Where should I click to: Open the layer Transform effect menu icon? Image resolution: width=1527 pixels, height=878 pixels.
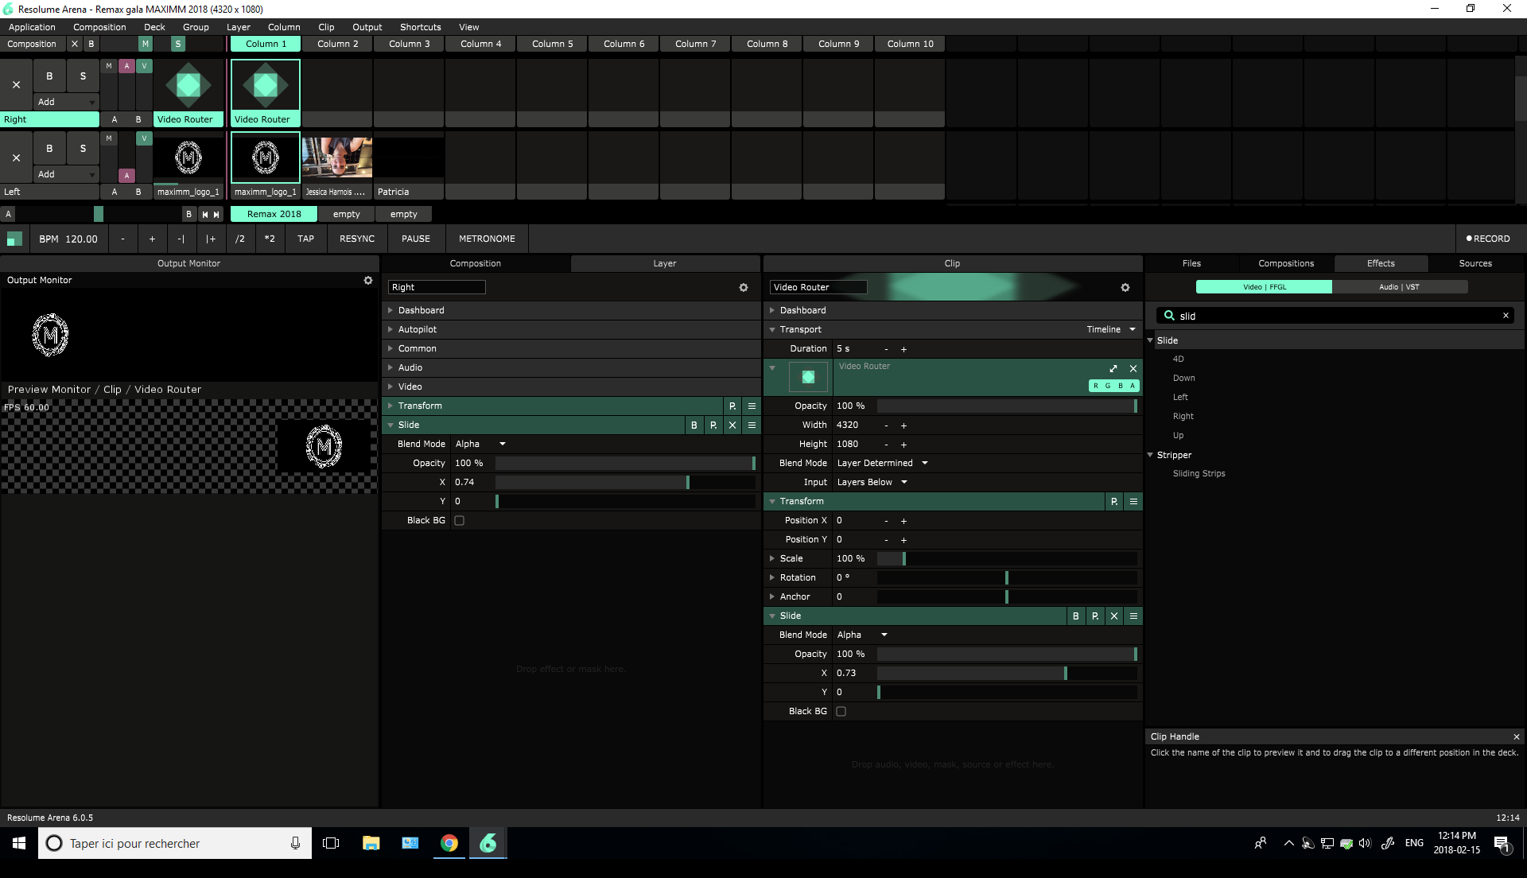(752, 406)
